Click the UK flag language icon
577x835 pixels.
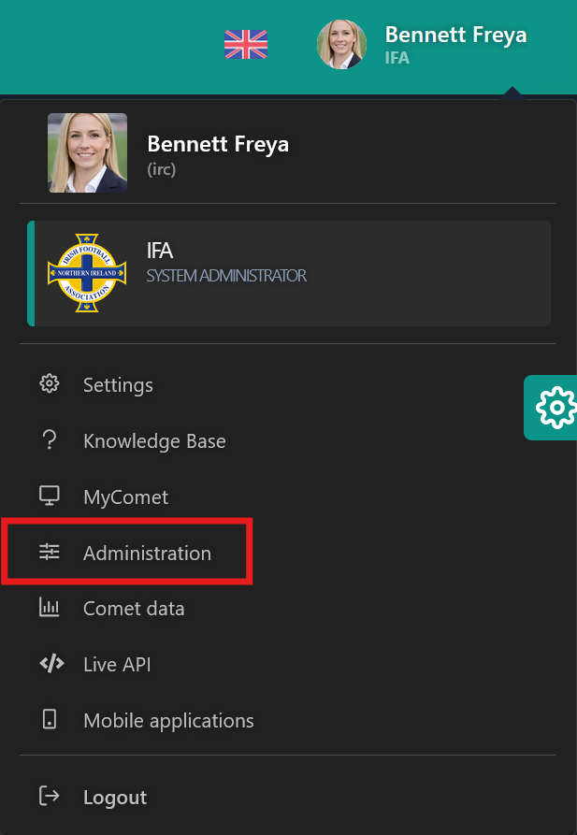pyautogui.click(x=246, y=44)
